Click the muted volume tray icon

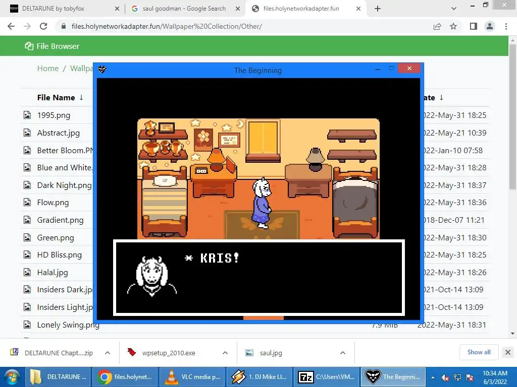click(445, 377)
